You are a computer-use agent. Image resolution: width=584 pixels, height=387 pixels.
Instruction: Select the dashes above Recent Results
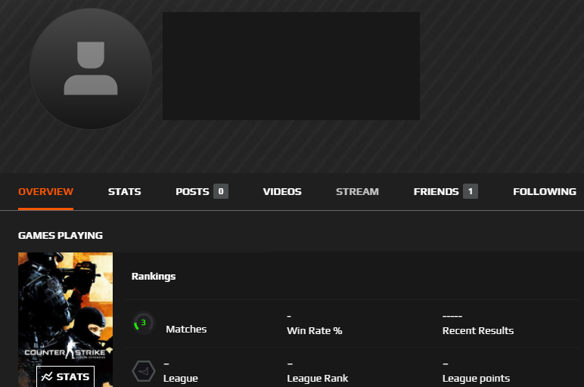click(x=452, y=316)
